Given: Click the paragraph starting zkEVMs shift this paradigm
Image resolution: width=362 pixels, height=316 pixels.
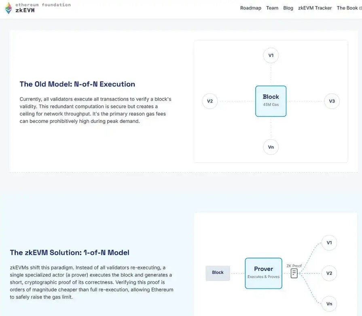Looking at the screenshot, I should pyautogui.click(x=91, y=282).
